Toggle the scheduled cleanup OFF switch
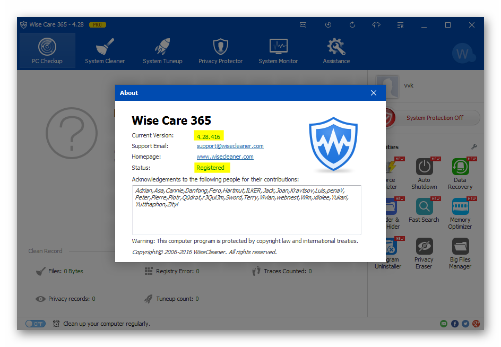 [36, 324]
